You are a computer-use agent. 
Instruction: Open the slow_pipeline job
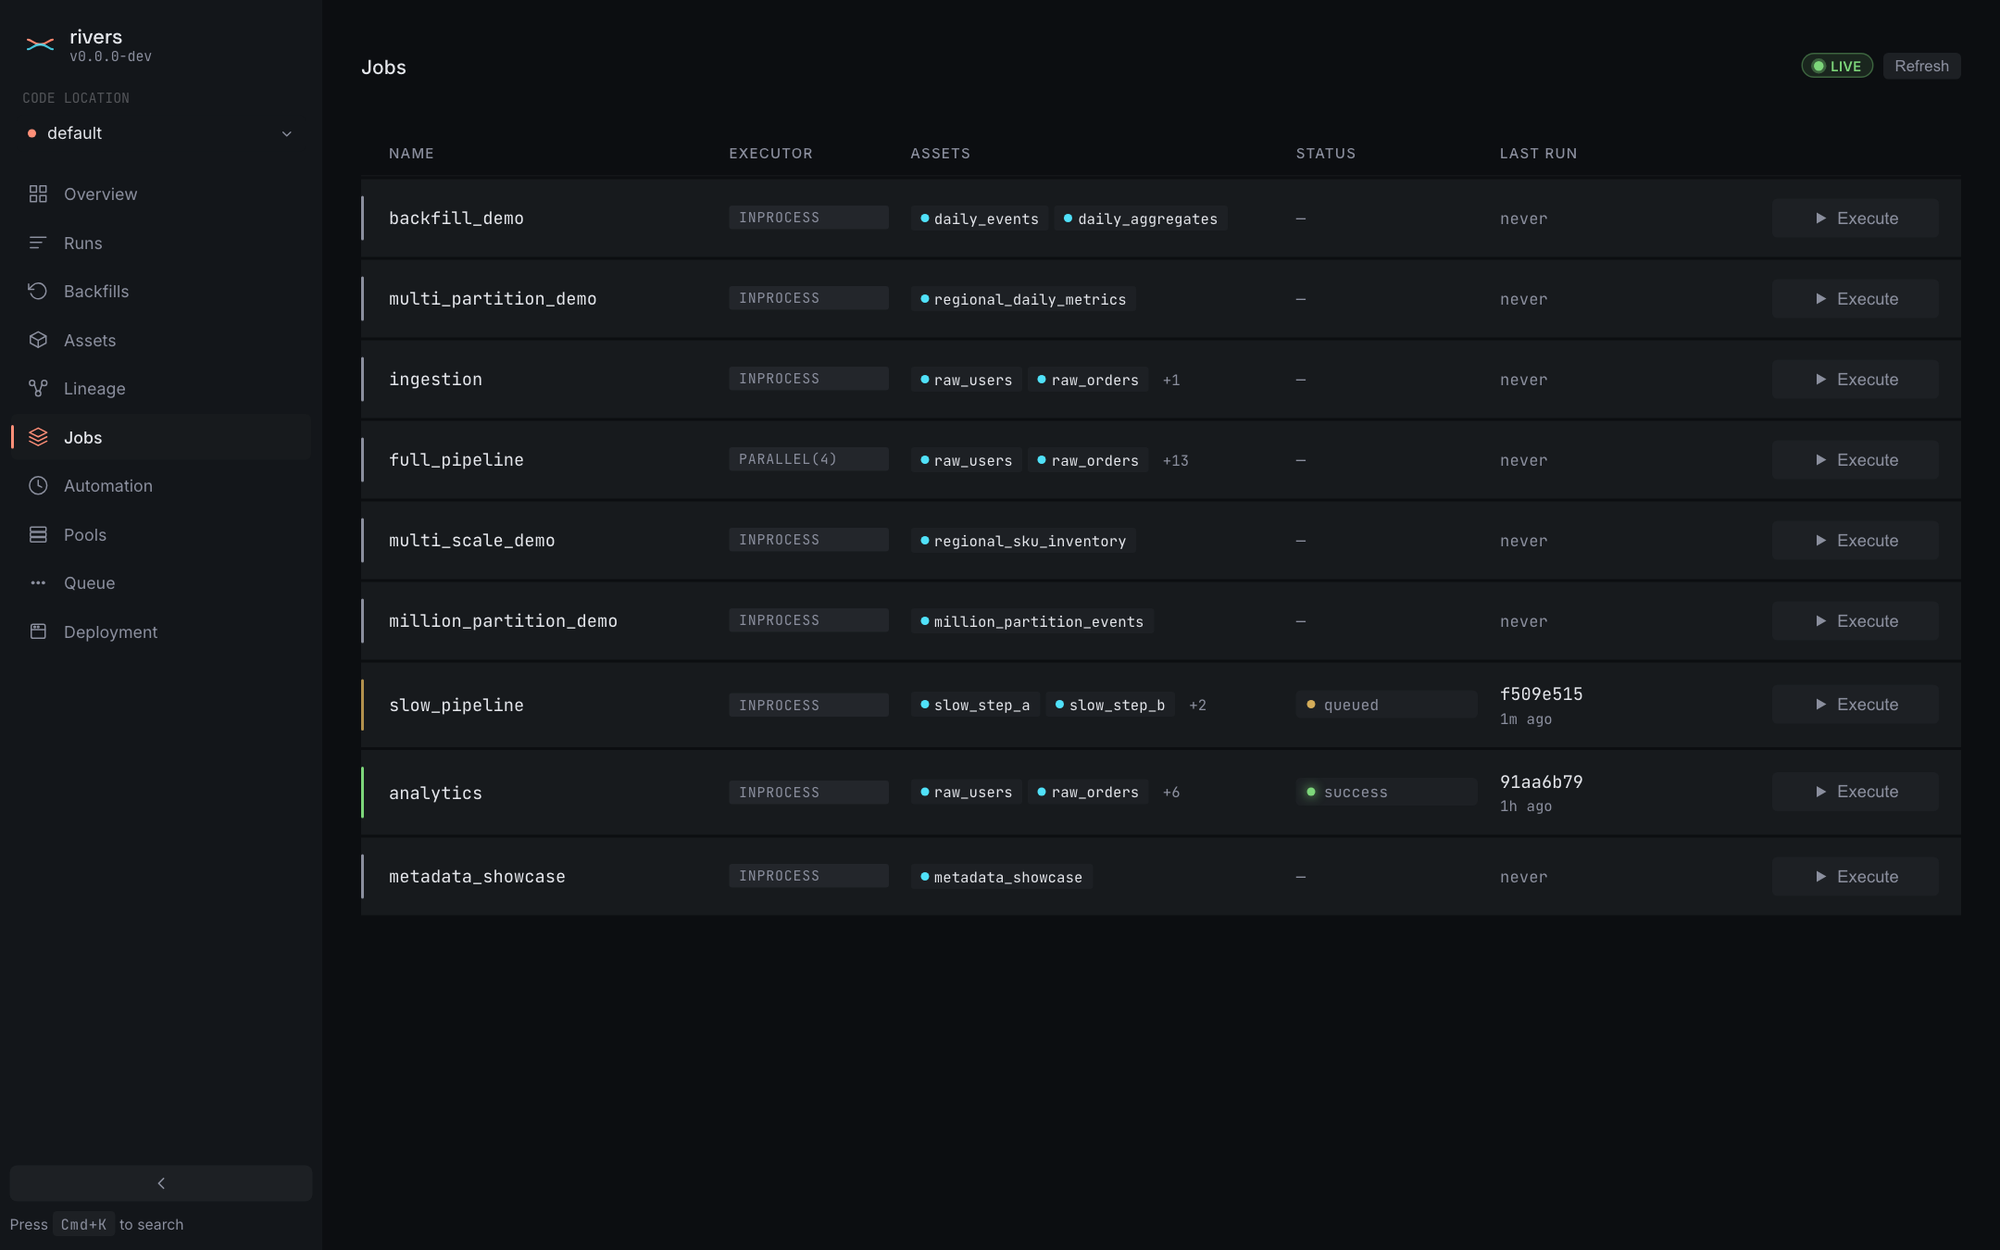[x=456, y=706]
